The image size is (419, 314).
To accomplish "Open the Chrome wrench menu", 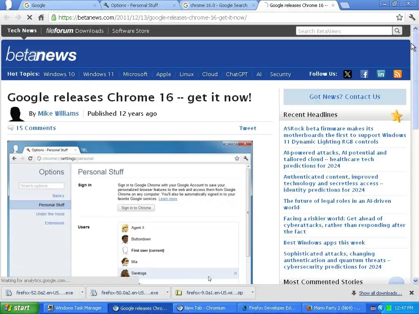I will coord(412,18).
